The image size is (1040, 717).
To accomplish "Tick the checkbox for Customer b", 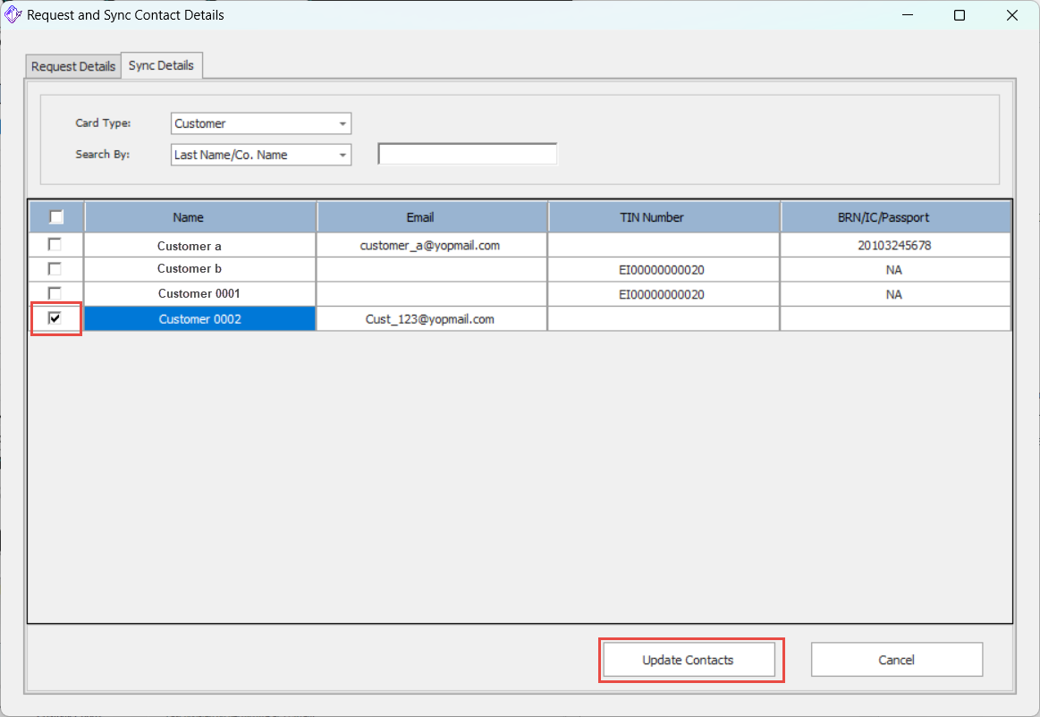I will coord(55,269).
